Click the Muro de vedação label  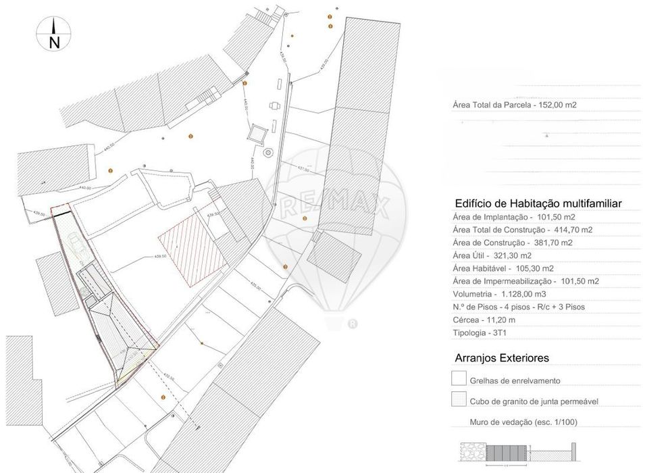point(523,422)
